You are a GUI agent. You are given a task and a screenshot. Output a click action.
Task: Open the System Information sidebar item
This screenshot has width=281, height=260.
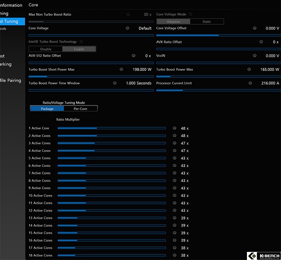click(x=11, y=5)
